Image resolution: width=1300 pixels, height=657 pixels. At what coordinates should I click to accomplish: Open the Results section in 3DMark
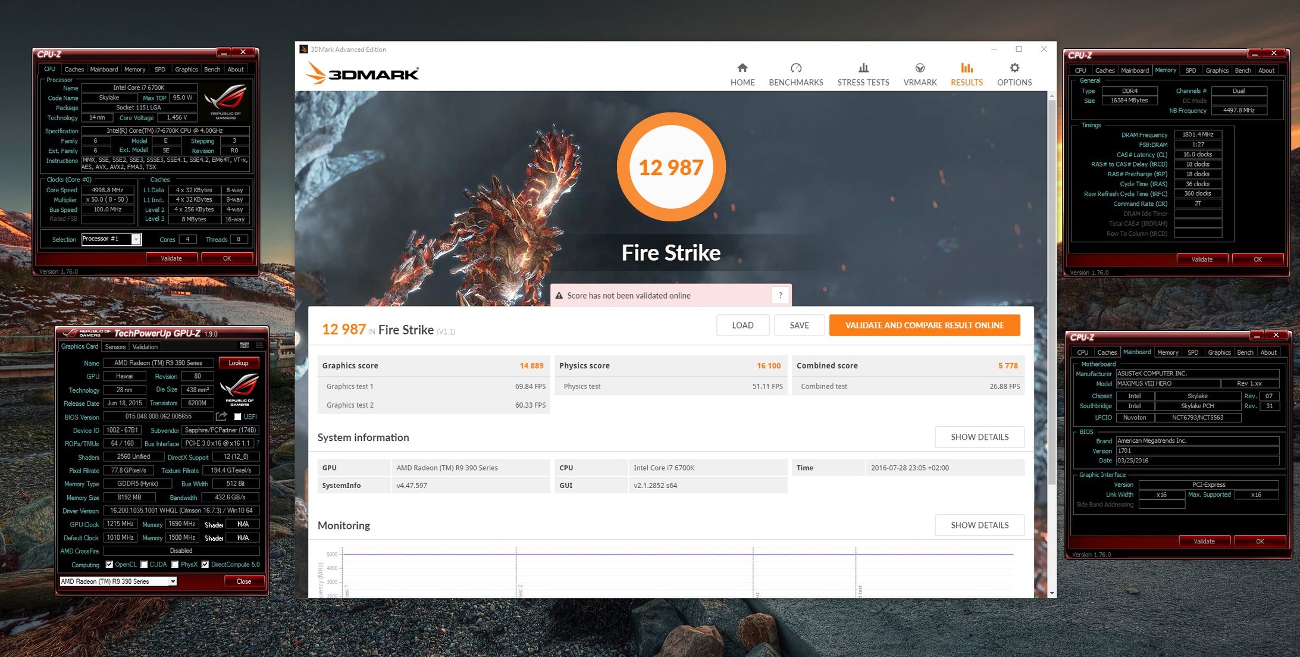(966, 75)
